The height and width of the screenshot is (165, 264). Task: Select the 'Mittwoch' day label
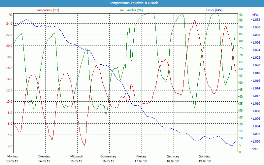(x=77, y=156)
